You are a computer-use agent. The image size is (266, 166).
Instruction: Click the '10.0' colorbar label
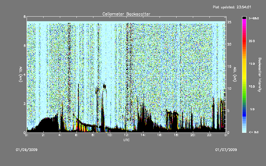(252, 87)
